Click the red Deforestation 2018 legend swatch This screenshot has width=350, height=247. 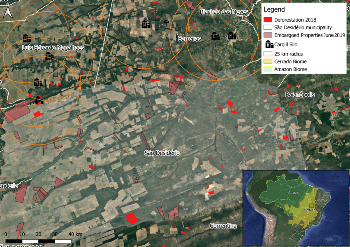(269, 20)
